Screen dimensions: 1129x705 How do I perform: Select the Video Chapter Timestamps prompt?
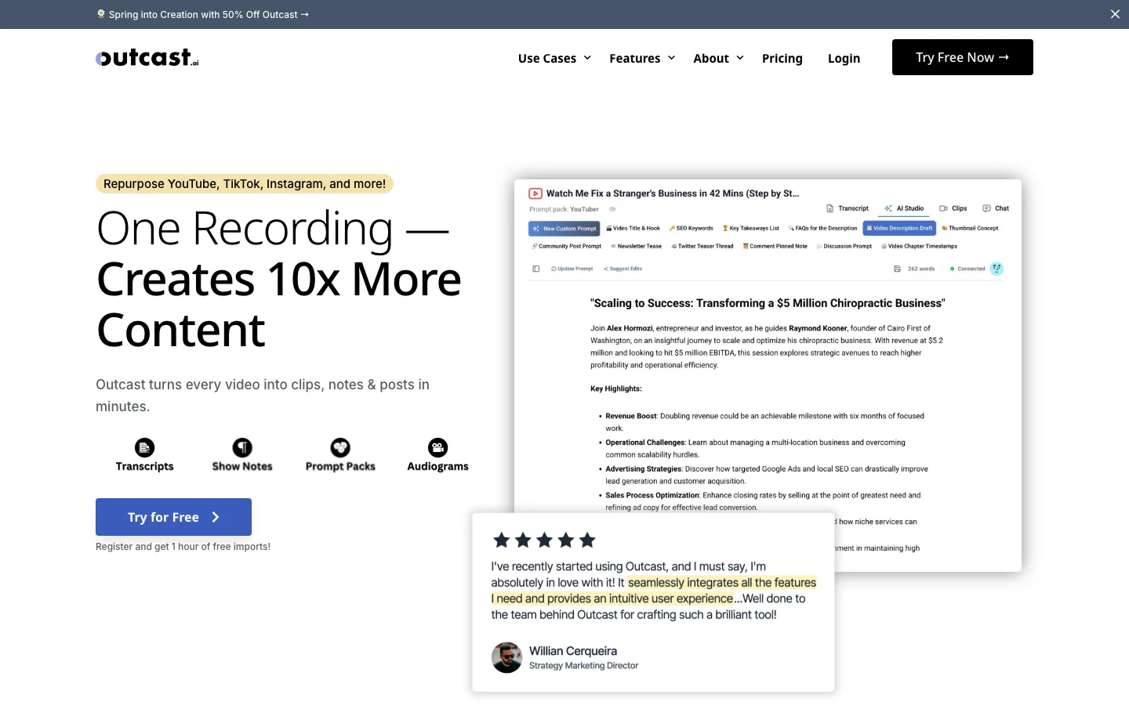(919, 246)
